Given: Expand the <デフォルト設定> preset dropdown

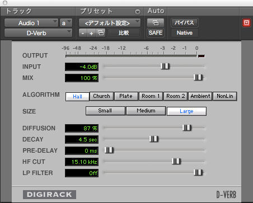Looking at the screenshot, I should click(110, 23).
